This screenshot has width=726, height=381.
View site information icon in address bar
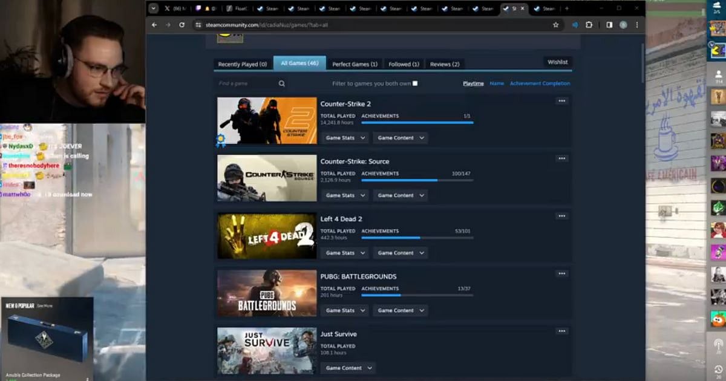(x=197, y=25)
